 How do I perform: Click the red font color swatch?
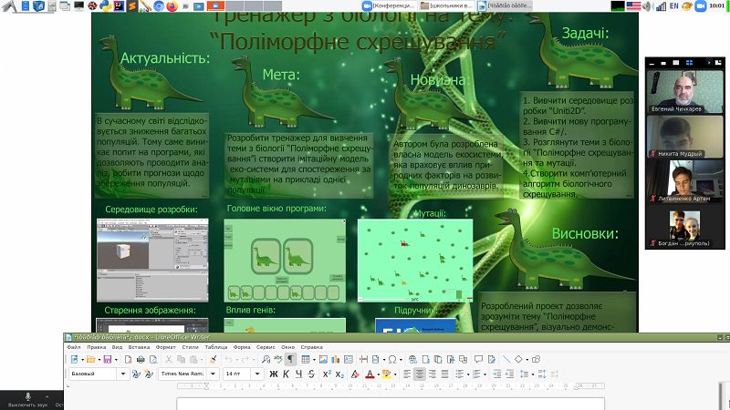point(370,374)
